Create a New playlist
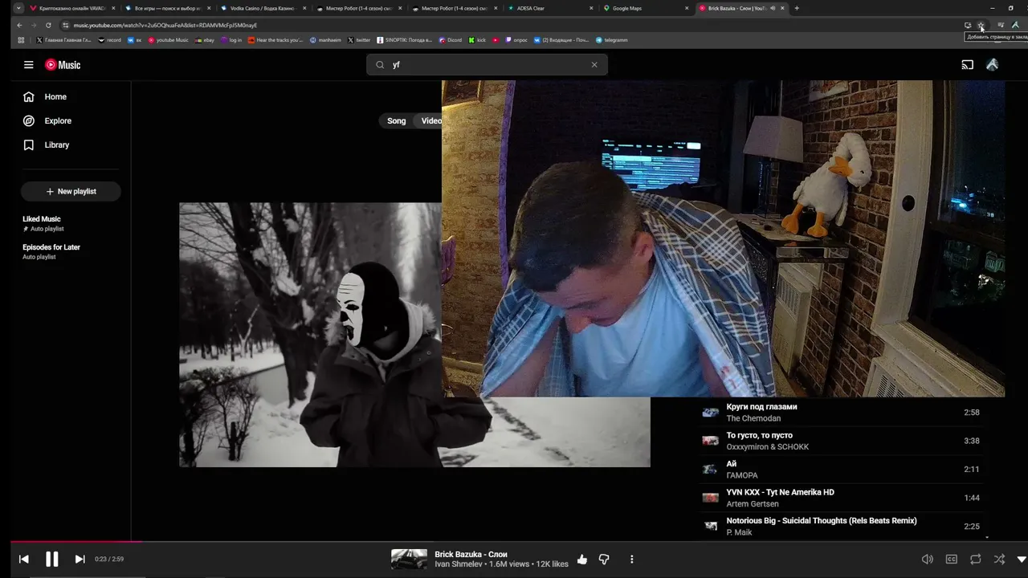Viewport: 1028px width, 578px height. (x=71, y=192)
